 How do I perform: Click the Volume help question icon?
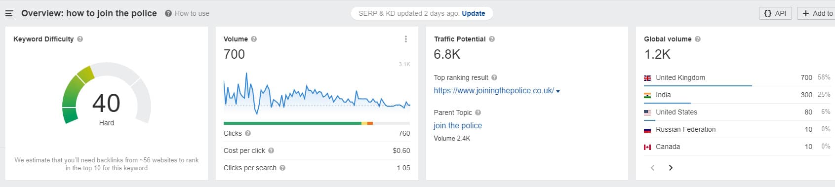[254, 39]
